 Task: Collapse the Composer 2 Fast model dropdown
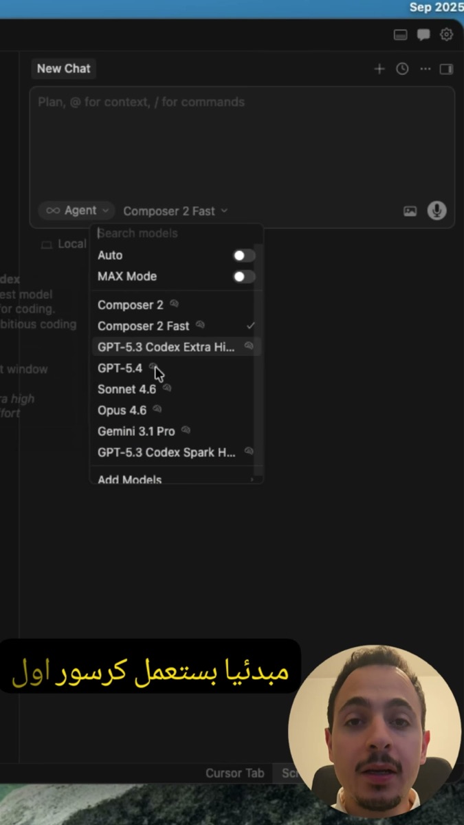click(x=175, y=211)
